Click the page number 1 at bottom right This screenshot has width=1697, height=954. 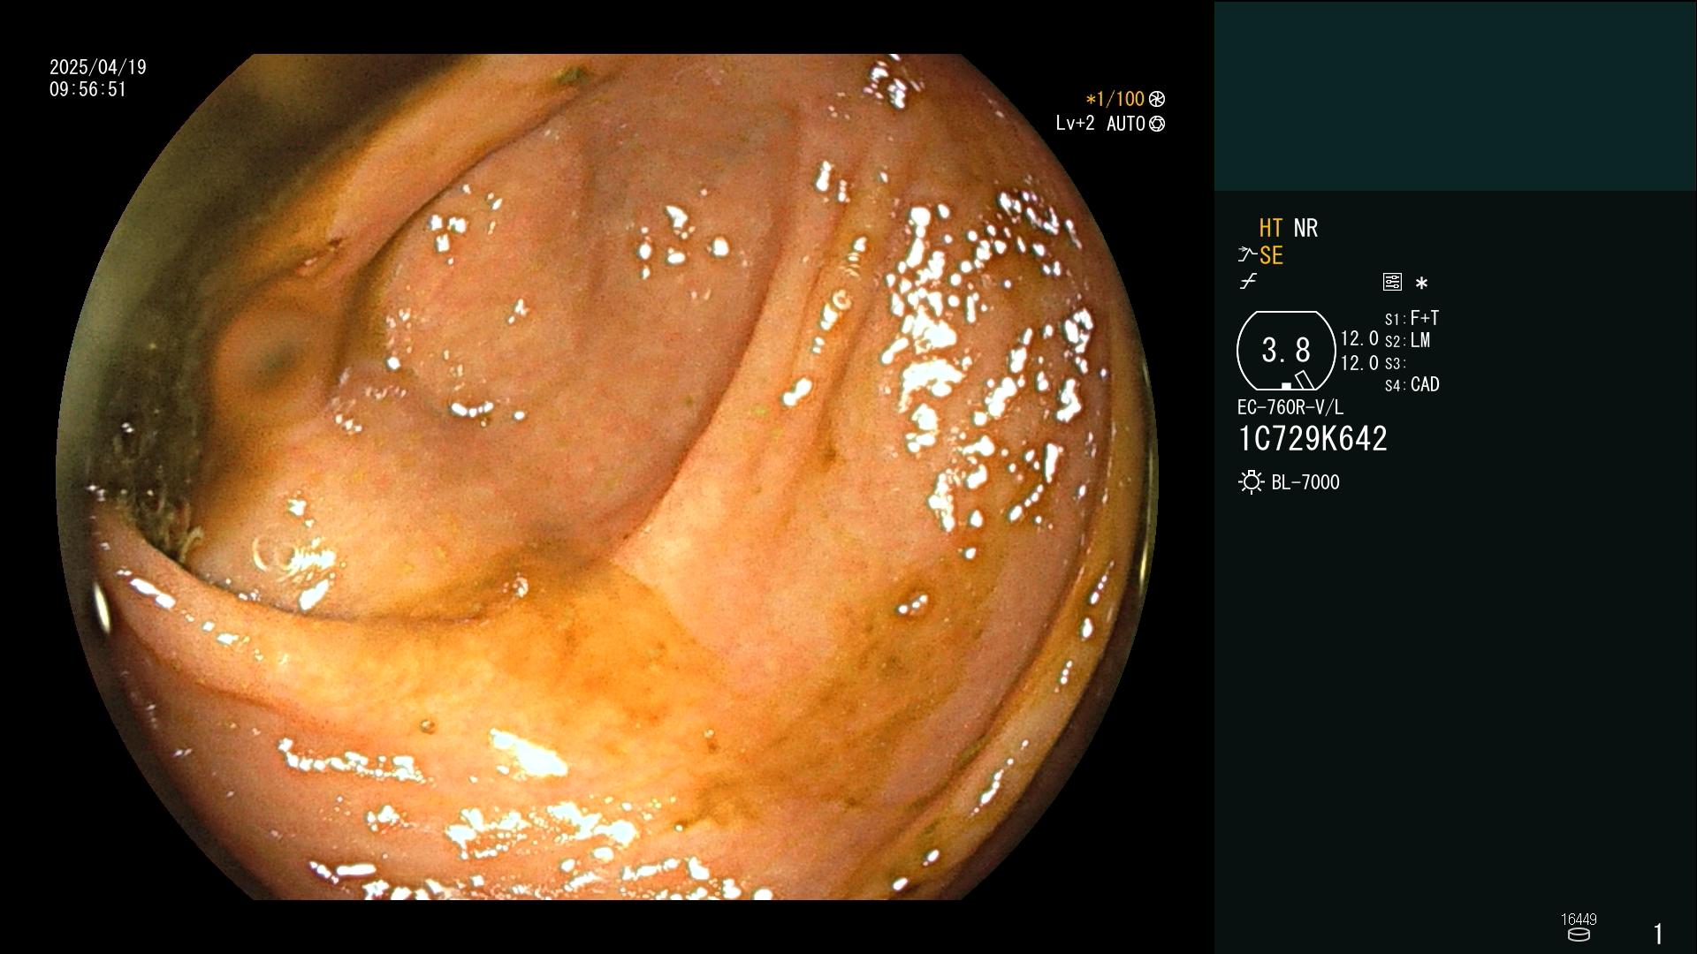(x=1658, y=934)
